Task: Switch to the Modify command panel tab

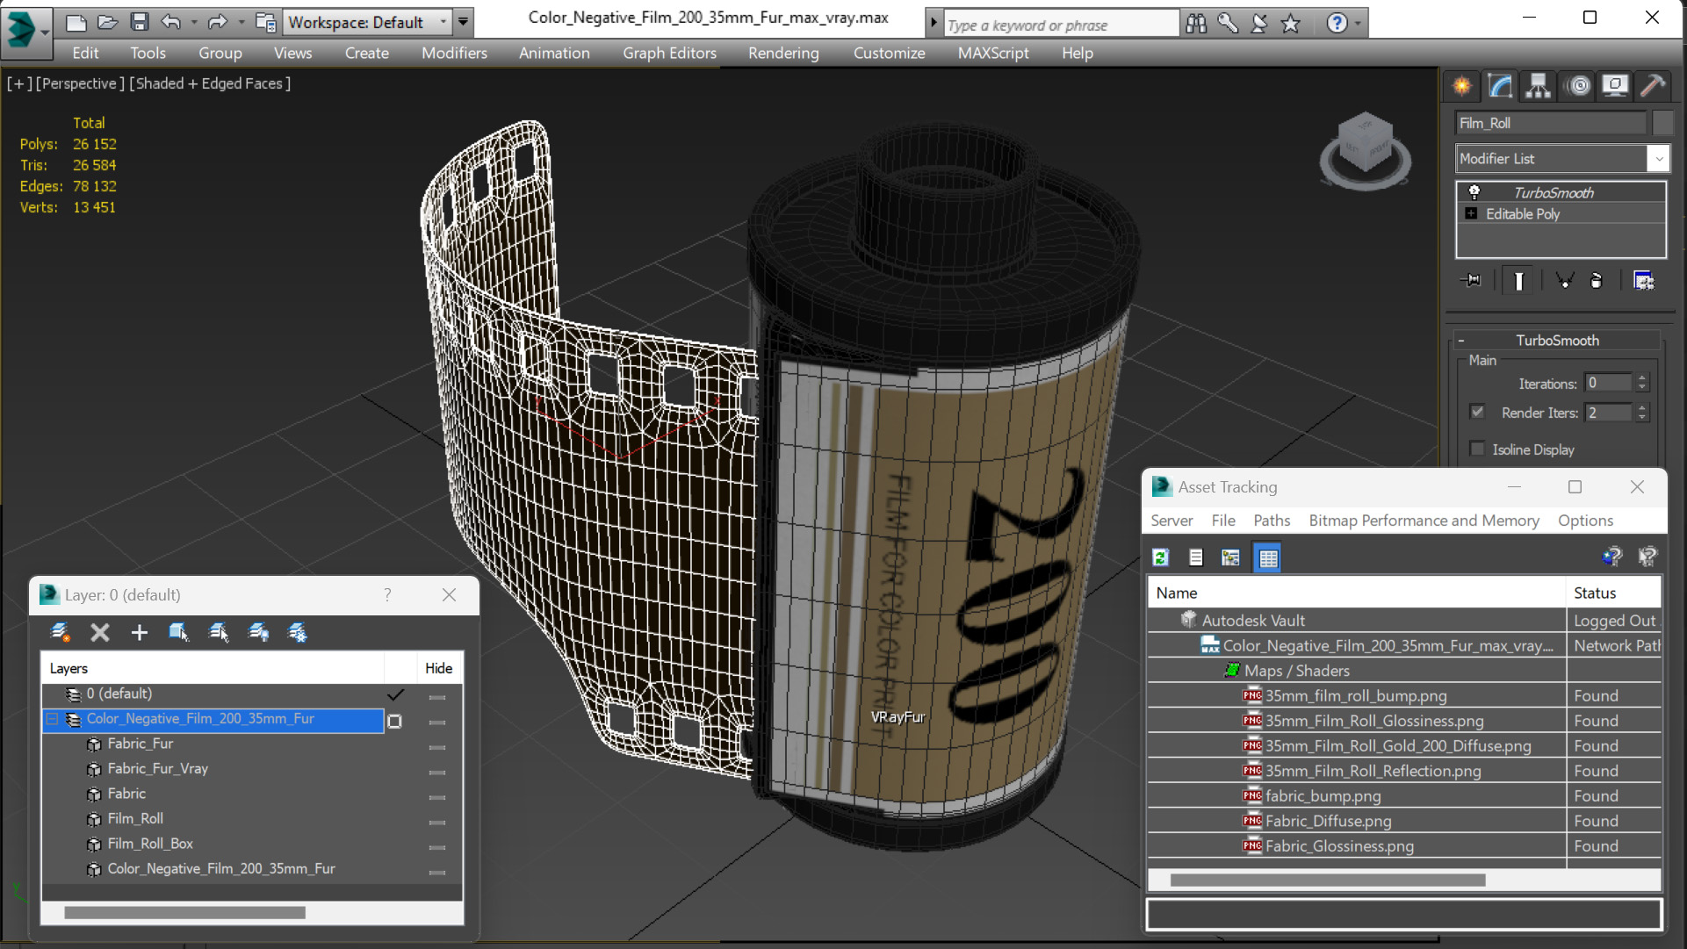Action: click(x=1500, y=86)
